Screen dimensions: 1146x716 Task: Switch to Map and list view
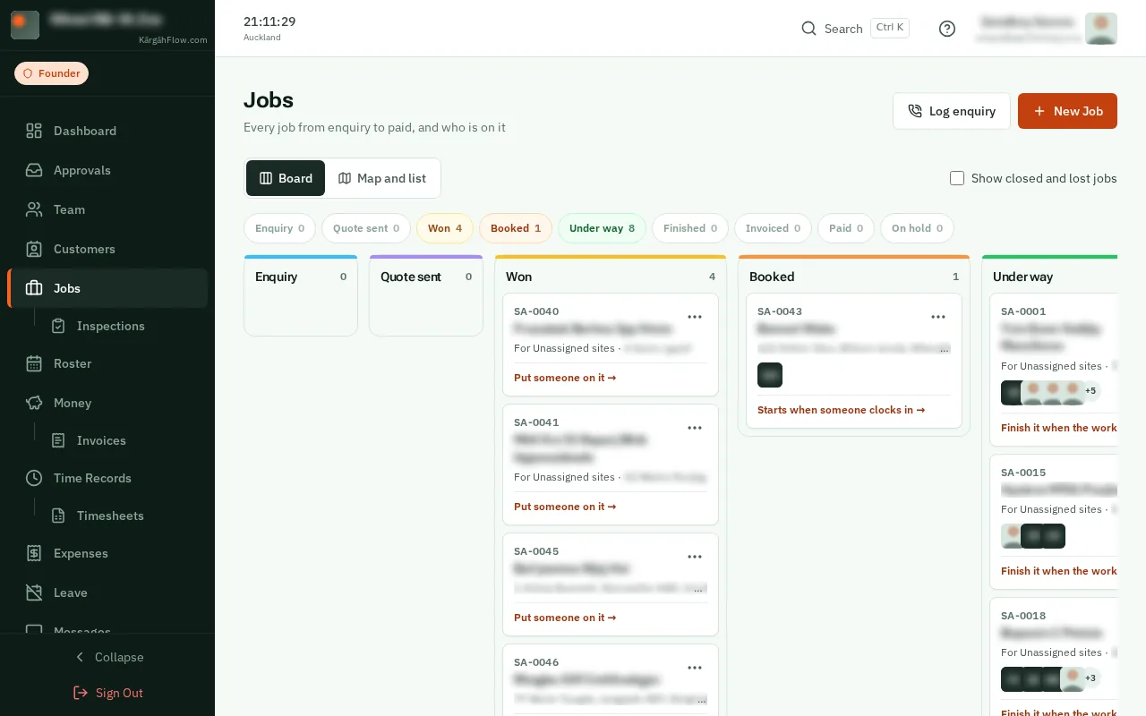382,178
